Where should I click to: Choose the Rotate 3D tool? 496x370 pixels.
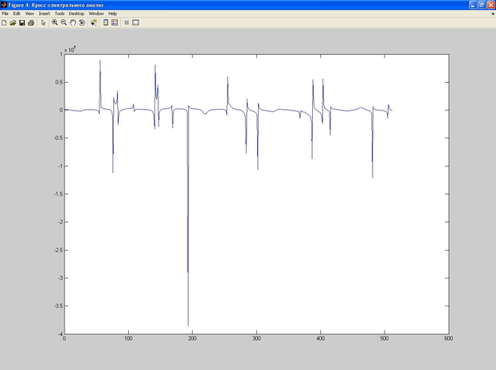82,23
